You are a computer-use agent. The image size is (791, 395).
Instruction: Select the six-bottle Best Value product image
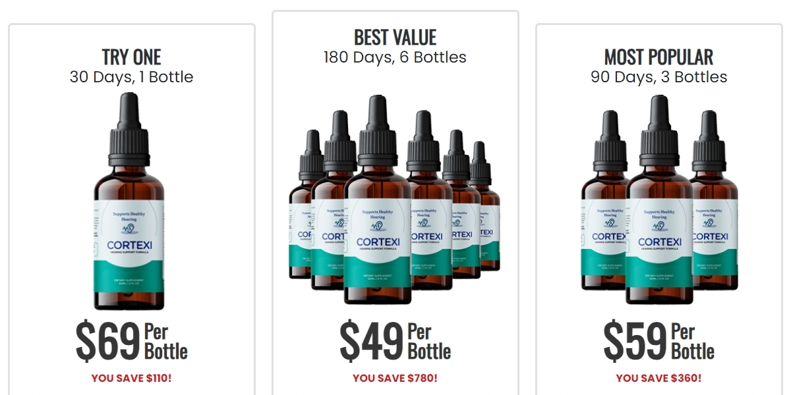click(394, 199)
